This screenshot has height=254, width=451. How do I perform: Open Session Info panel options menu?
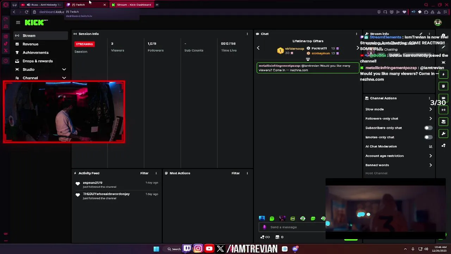tap(247, 34)
